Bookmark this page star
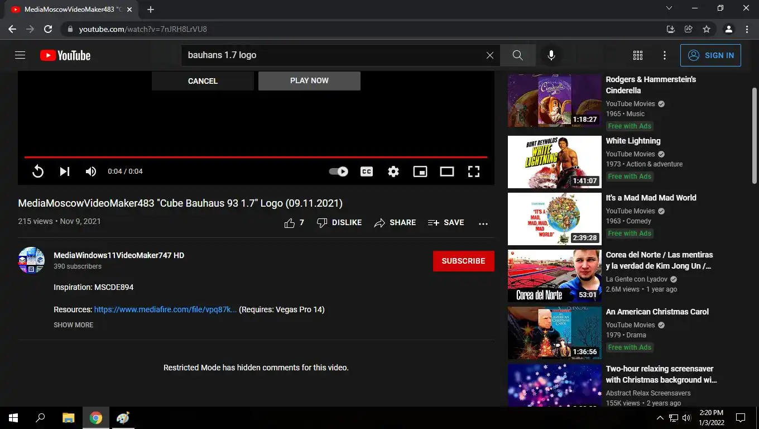This screenshot has width=759, height=429. [707, 29]
